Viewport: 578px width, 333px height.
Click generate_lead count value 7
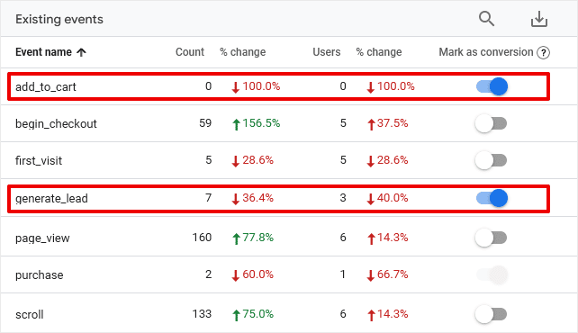(x=208, y=198)
